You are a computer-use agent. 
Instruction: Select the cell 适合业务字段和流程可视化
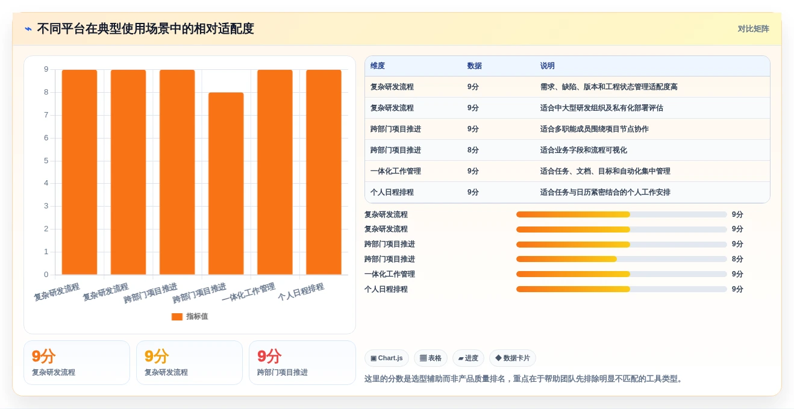[584, 151]
